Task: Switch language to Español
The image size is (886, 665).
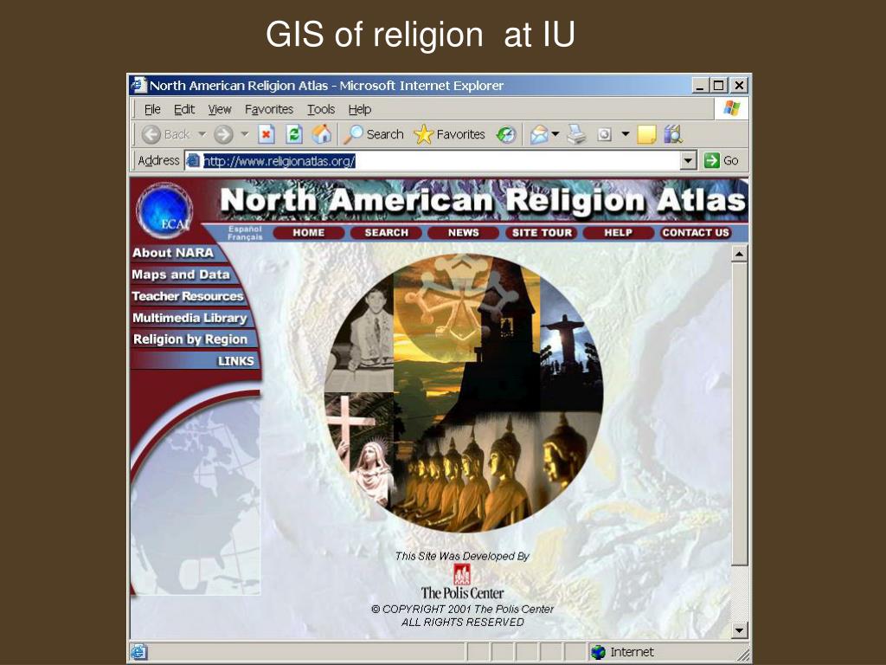Action: 245,229
